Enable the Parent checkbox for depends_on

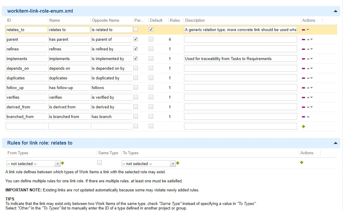pyautogui.click(x=136, y=68)
